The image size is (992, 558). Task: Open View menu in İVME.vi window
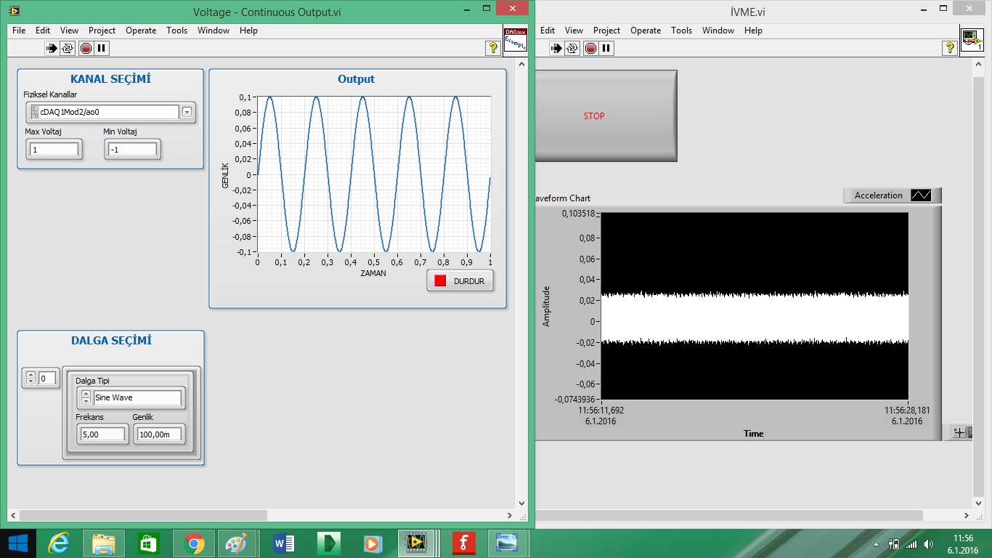pos(574,31)
